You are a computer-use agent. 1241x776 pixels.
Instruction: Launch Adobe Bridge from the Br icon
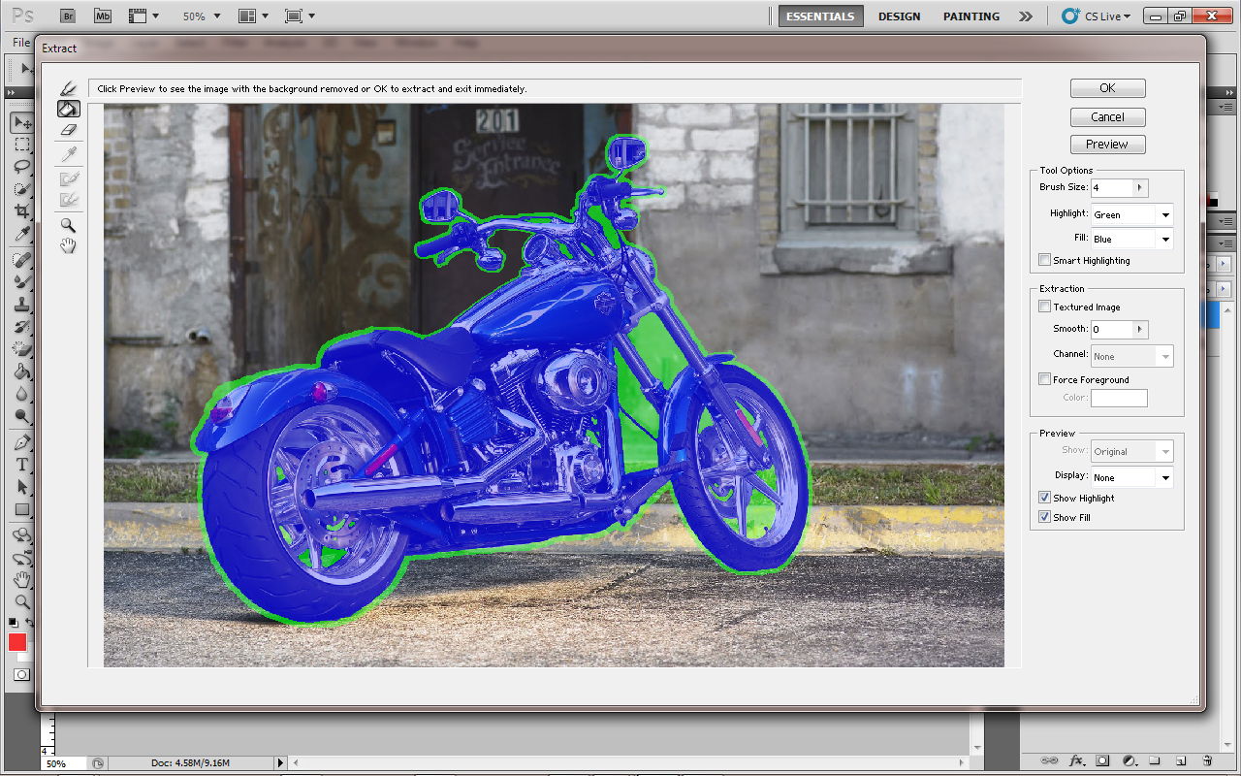(67, 16)
